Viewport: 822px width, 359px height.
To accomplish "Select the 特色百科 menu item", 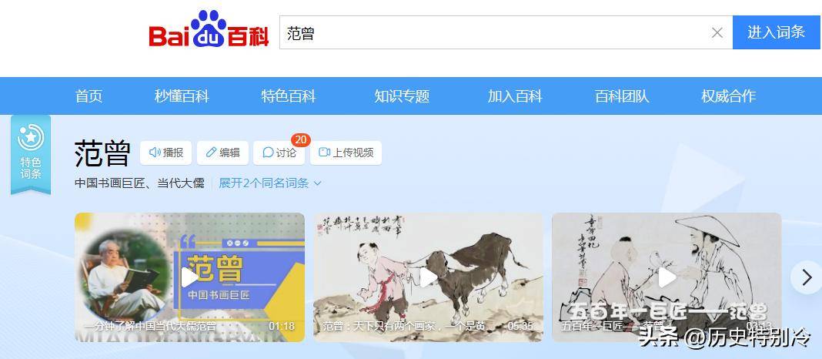I will point(289,96).
